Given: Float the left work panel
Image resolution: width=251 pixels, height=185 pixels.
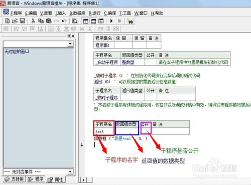Looking at the screenshot, I should pos(69,36).
